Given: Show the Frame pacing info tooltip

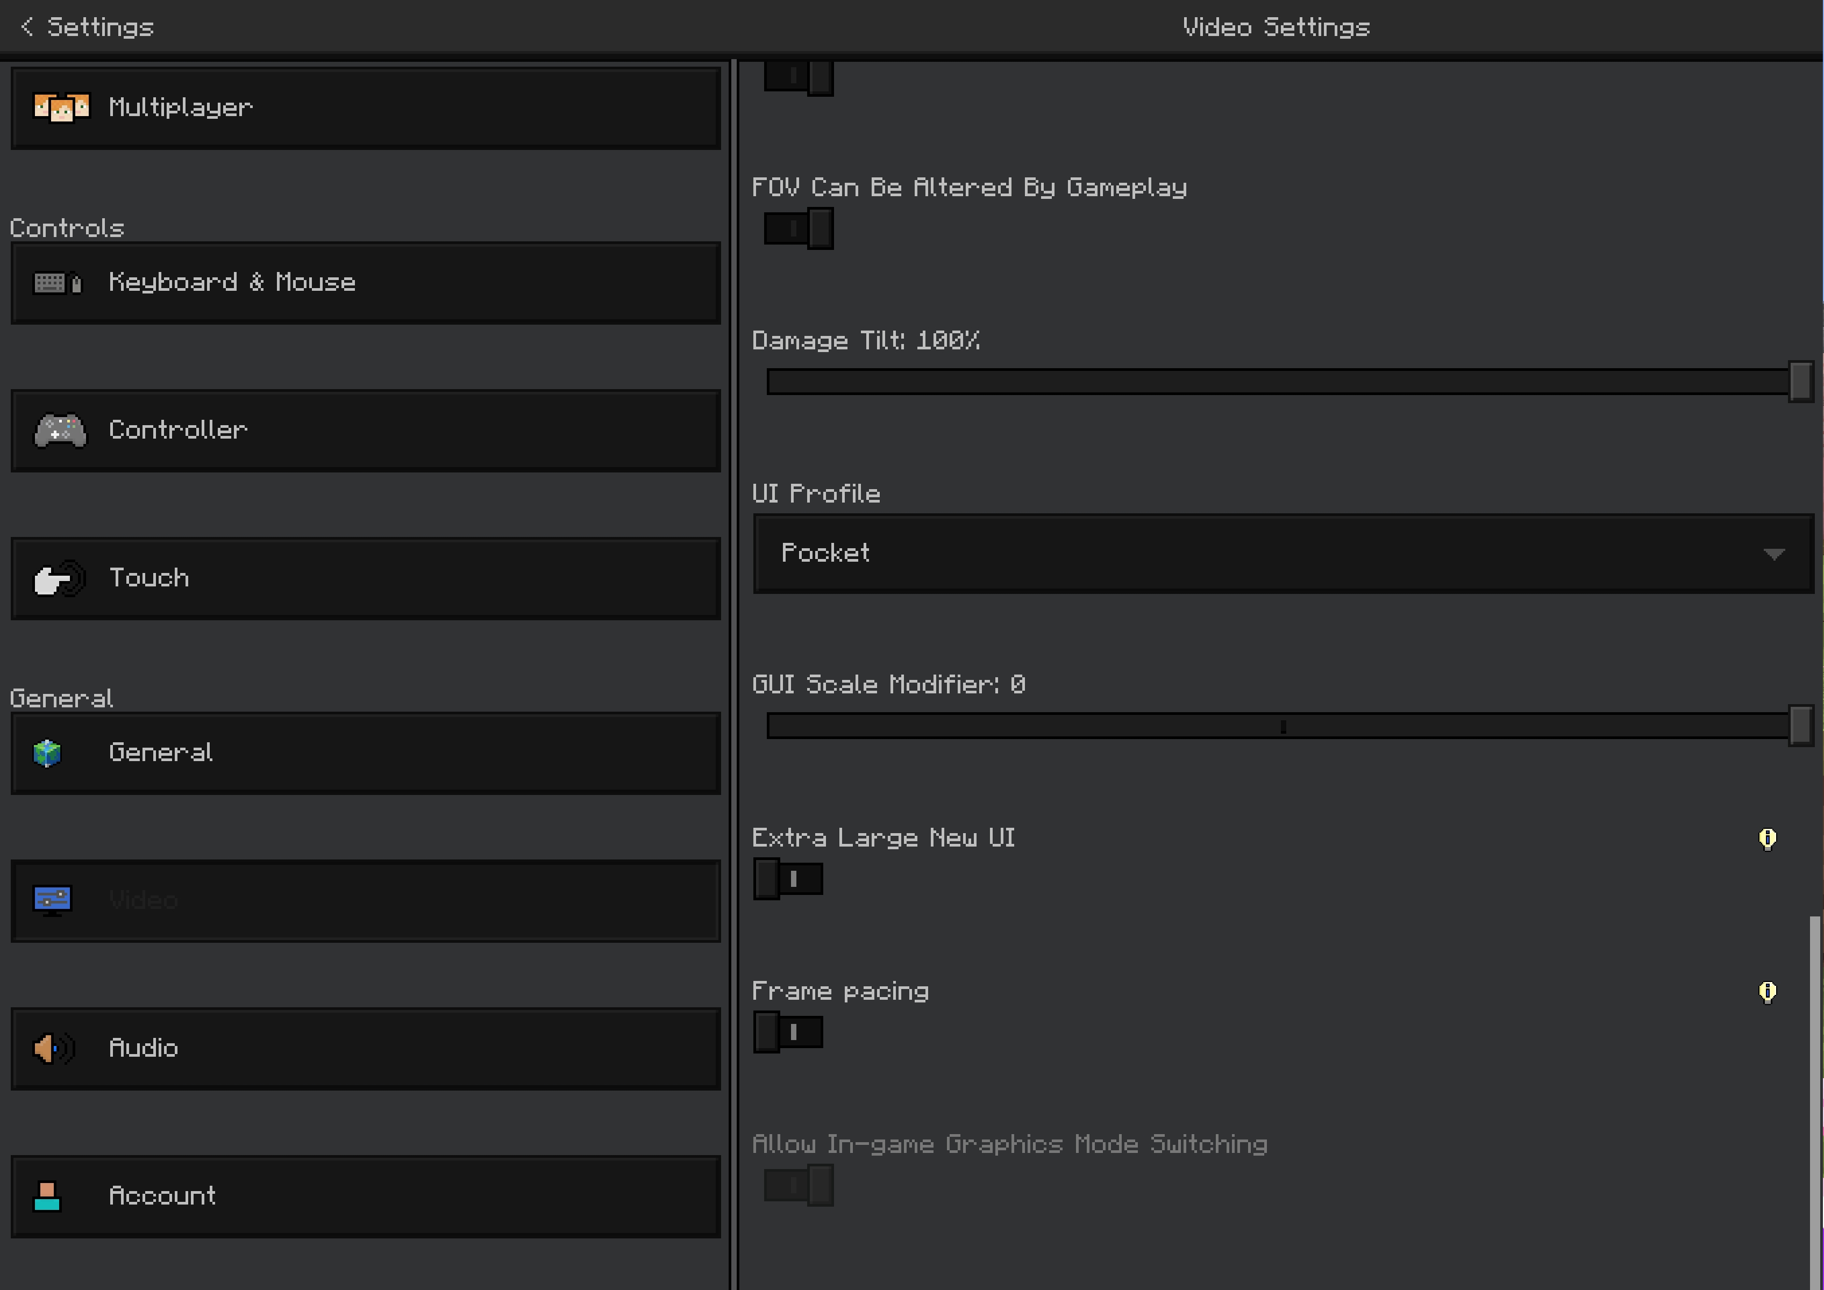Looking at the screenshot, I should 1767,992.
